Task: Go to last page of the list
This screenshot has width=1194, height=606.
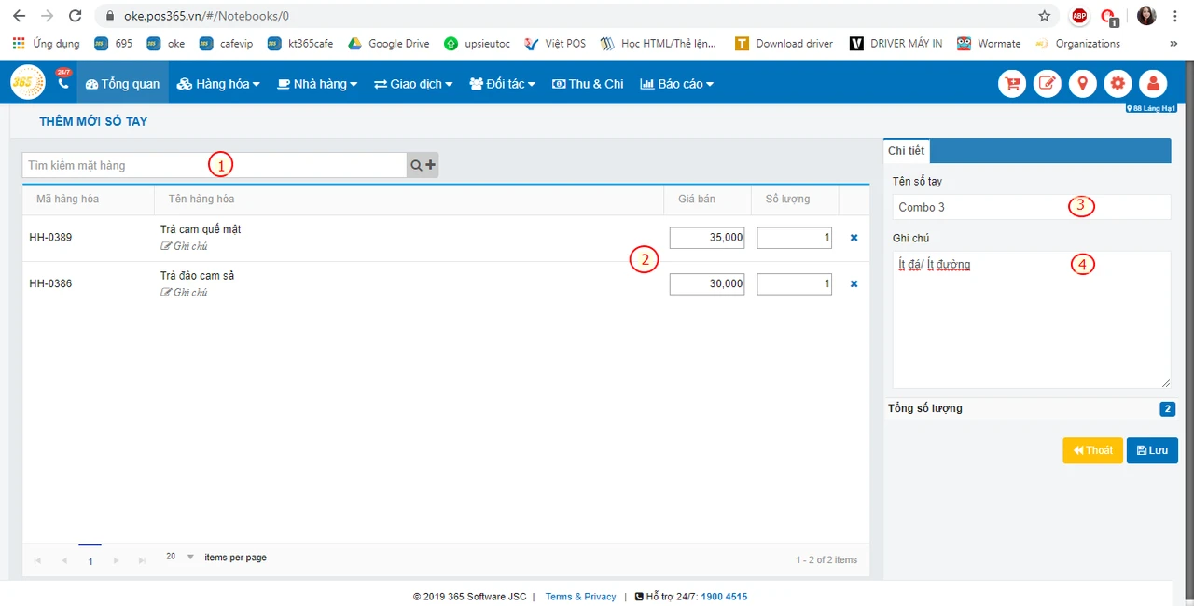Action: tap(142, 560)
